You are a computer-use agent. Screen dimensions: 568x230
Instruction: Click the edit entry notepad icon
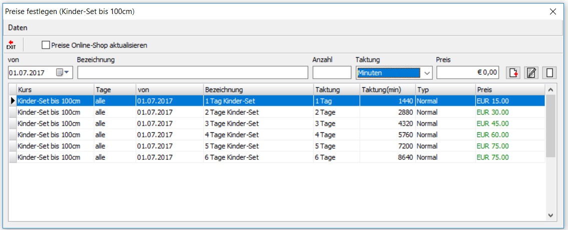(x=531, y=73)
